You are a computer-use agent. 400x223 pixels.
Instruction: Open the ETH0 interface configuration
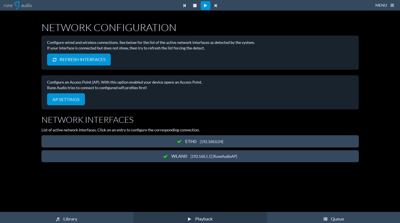pos(200,141)
